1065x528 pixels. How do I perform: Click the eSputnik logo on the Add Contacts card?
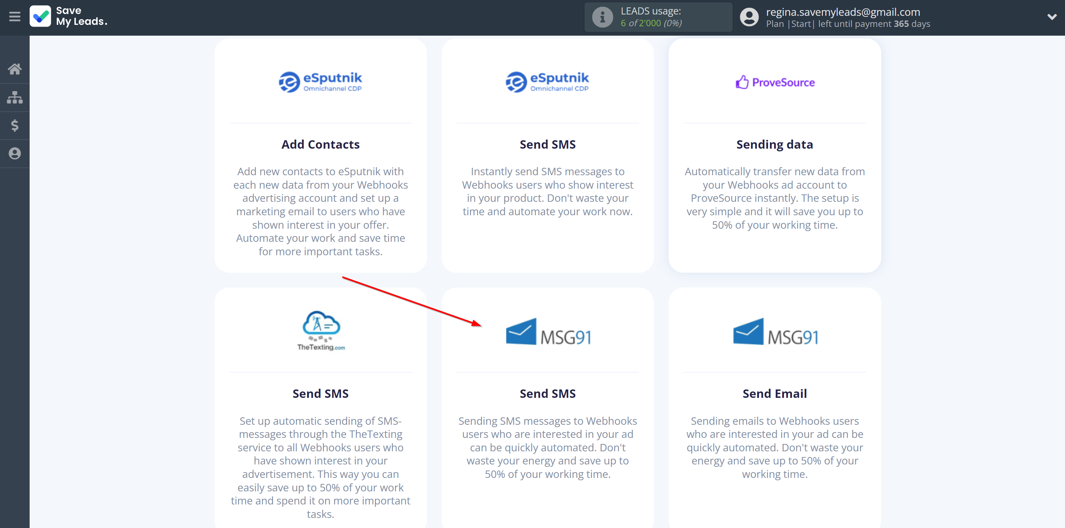click(x=321, y=82)
